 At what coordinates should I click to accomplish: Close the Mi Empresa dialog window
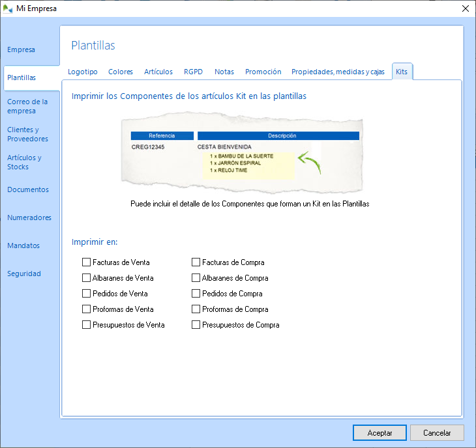[x=465, y=8]
